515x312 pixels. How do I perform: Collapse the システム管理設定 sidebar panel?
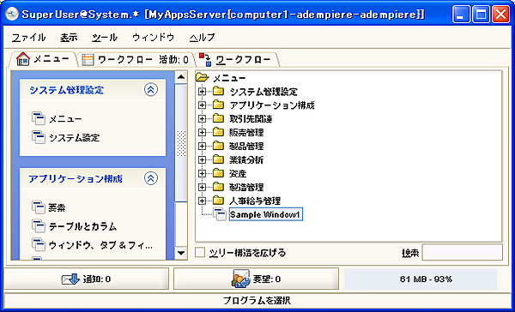151,89
